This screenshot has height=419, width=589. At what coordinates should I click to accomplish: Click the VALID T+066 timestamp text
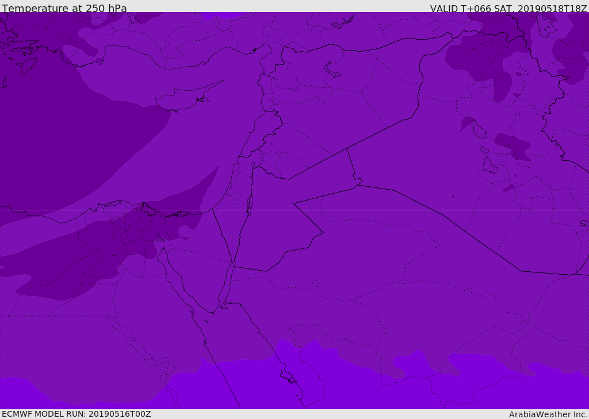click(508, 9)
